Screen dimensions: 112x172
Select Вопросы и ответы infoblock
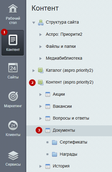(71, 118)
